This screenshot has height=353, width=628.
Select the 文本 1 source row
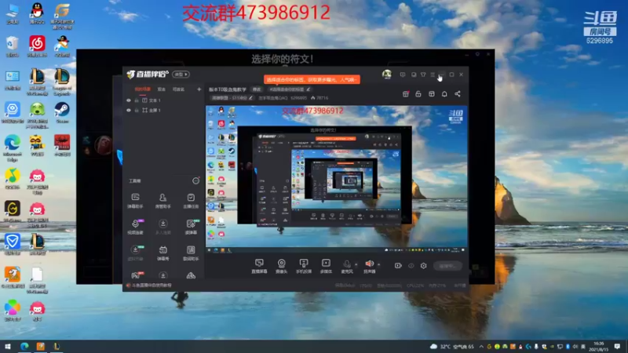pyautogui.click(x=163, y=100)
